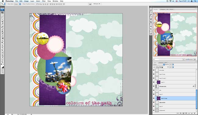Enable the Auto-Select checkbox
Image resolution: width=198 pixels, height=115 pixels.
click(x=7, y=4)
